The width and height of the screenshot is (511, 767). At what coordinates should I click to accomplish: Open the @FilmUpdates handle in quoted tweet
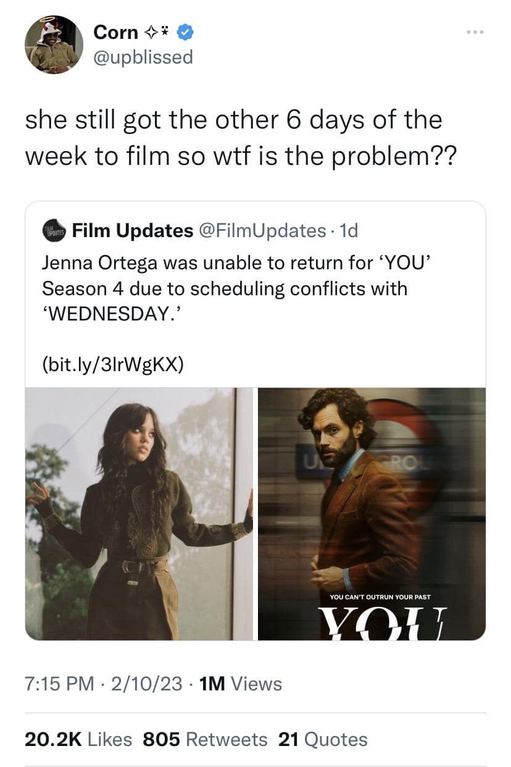[x=262, y=230]
